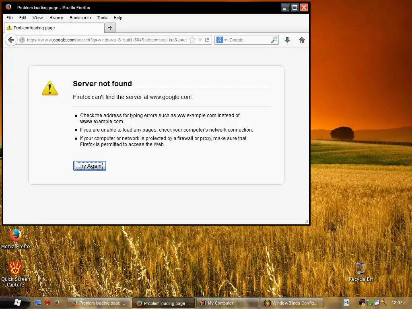Click the URL address bar
This screenshot has width=412, height=309.
(x=107, y=40)
